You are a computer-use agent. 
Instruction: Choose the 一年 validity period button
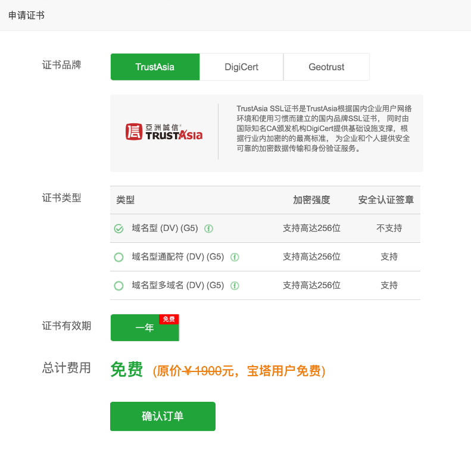click(145, 327)
